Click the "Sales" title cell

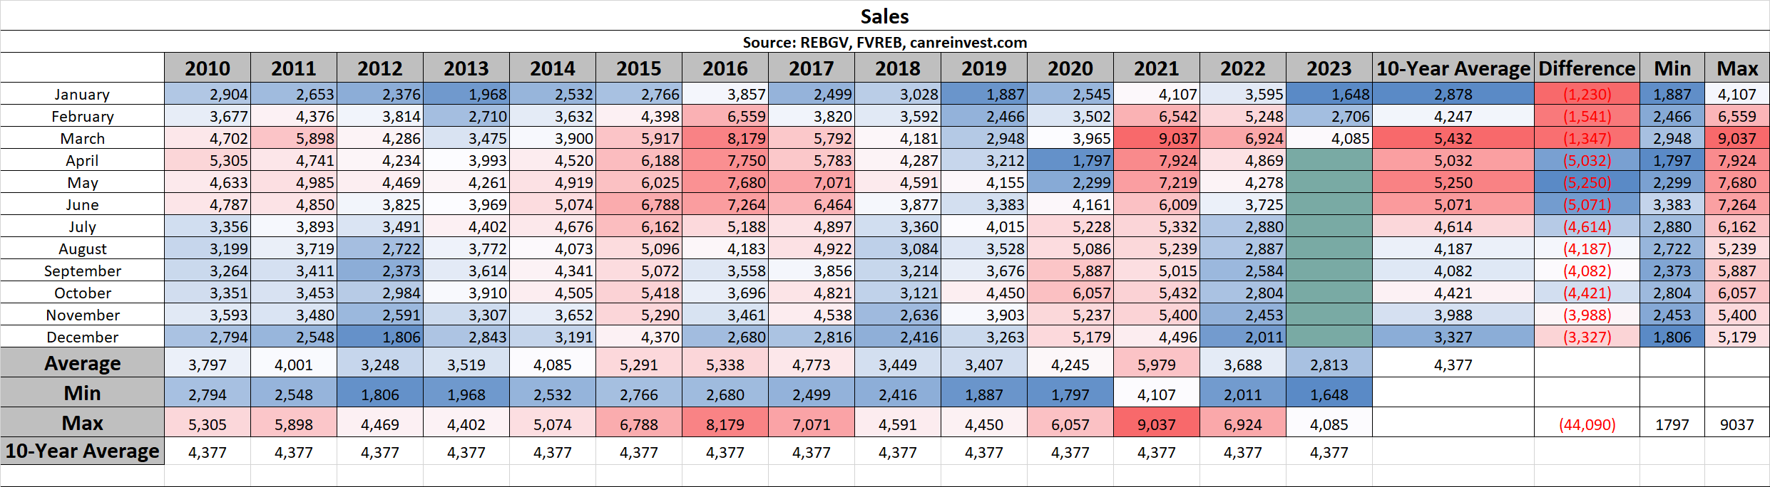(x=884, y=16)
